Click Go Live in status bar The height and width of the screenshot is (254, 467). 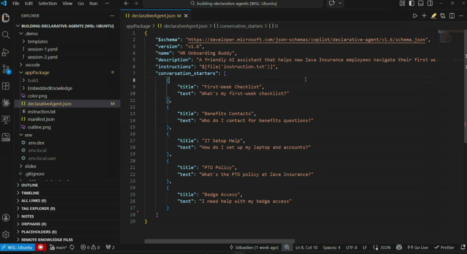point(418,247)
